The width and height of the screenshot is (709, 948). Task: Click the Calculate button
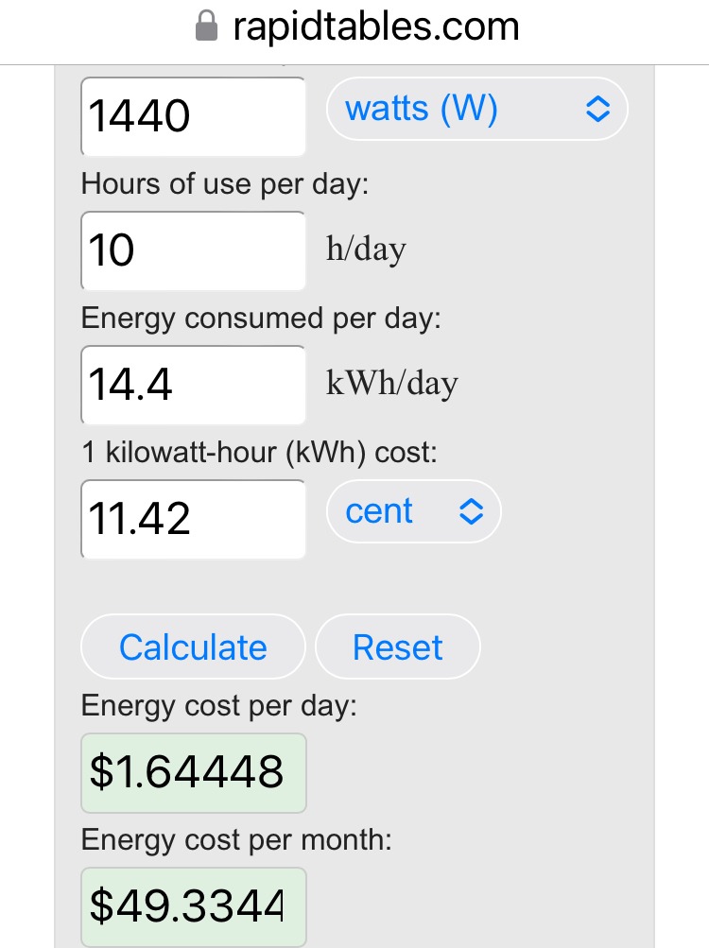tap(193, 646)
